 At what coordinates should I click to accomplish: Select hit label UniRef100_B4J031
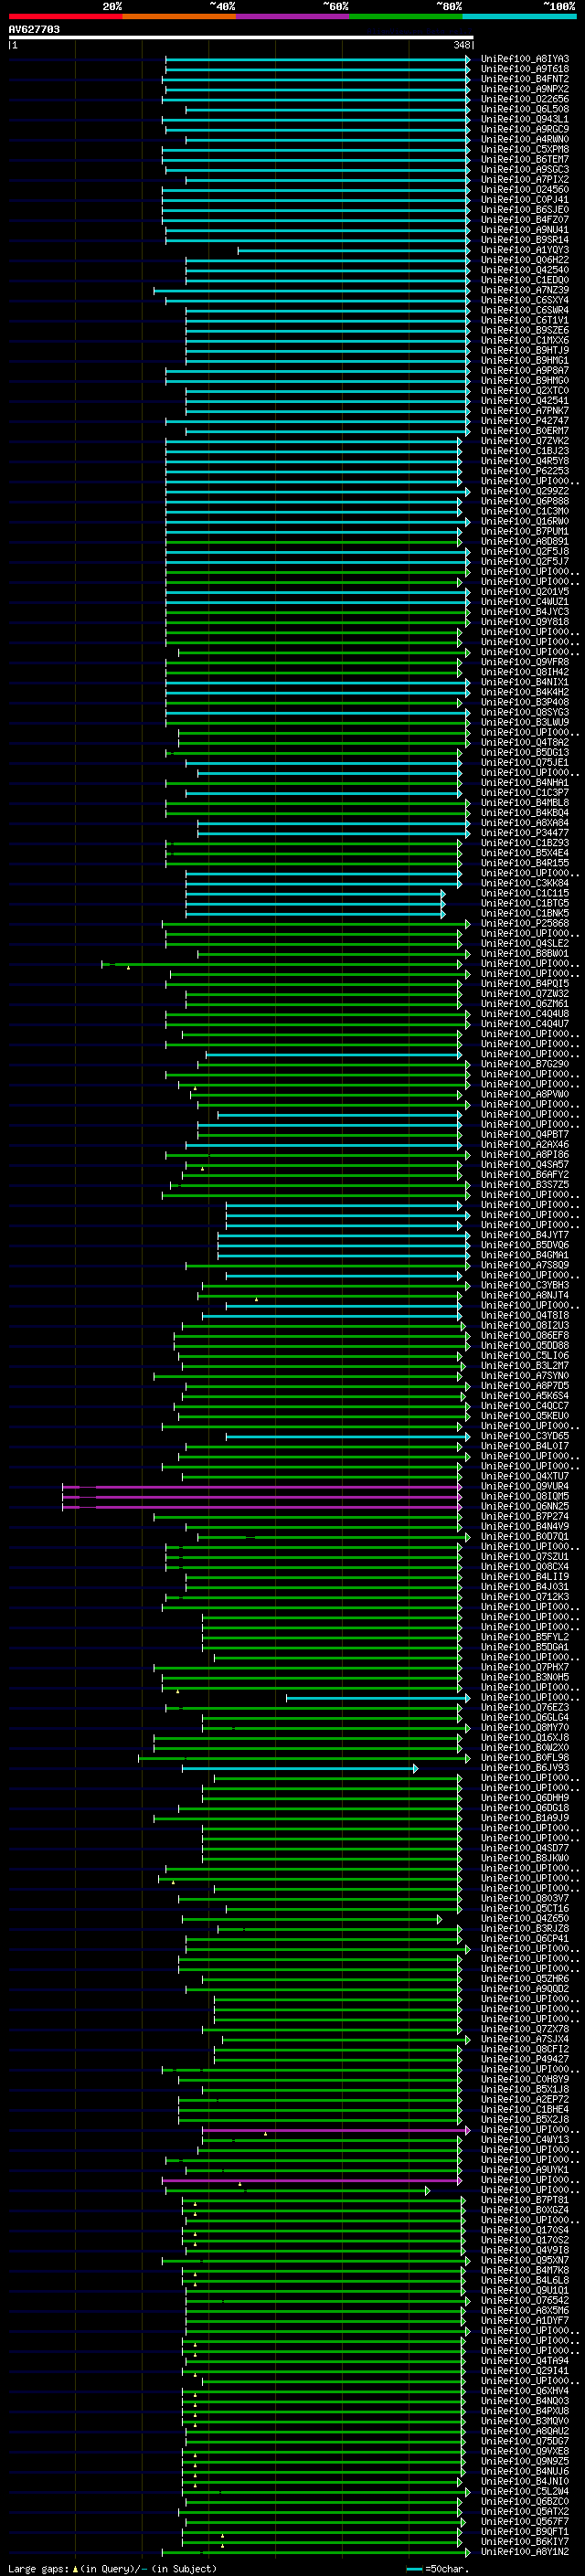point(524,1587)
